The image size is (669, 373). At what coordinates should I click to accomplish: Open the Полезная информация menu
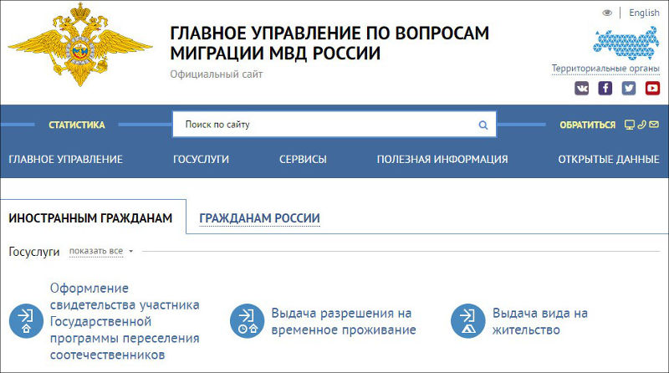pos(442,159)
